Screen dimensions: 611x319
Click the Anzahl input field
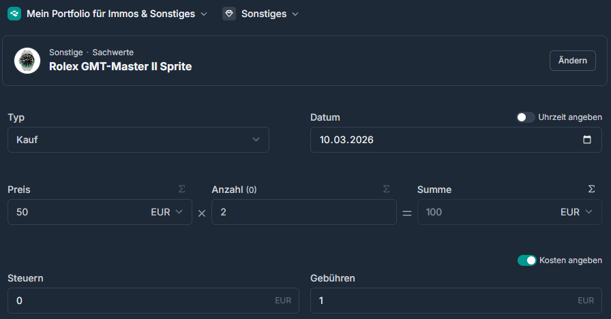[303, 212]
